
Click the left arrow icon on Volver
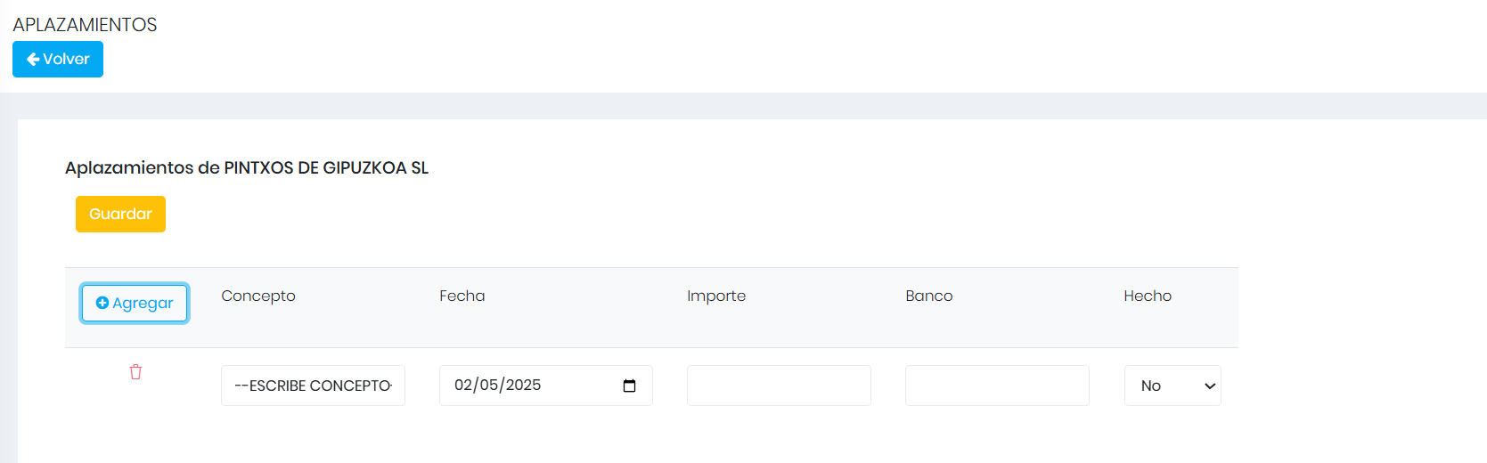click(33, 59)
